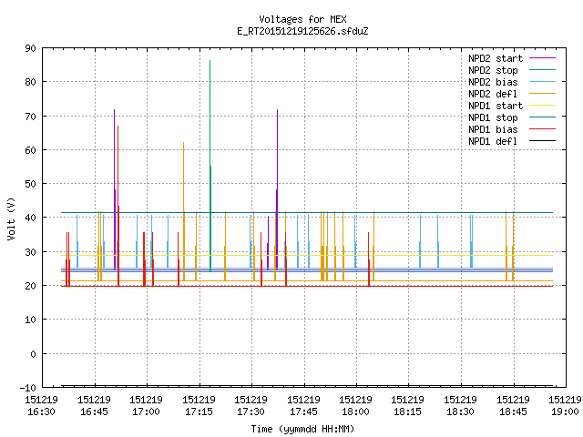Image resolution: width=583 pixels, height=437 pixels.
Task: Click the x-axis time label '17:30'
Action: point(251,412)
